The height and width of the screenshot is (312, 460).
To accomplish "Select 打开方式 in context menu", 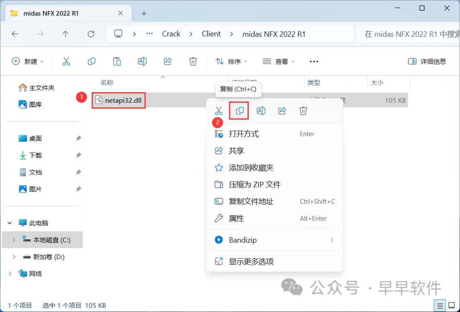I will coord(275,134).
